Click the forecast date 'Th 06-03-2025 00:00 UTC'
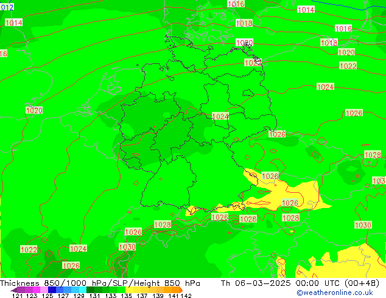The height and width of the screenshot is (298, 386). 280,283
